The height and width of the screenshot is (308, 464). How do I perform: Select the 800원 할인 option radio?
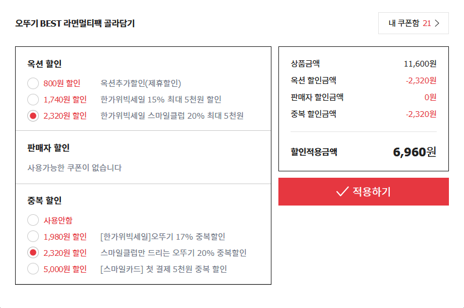[x=33, y=83]
